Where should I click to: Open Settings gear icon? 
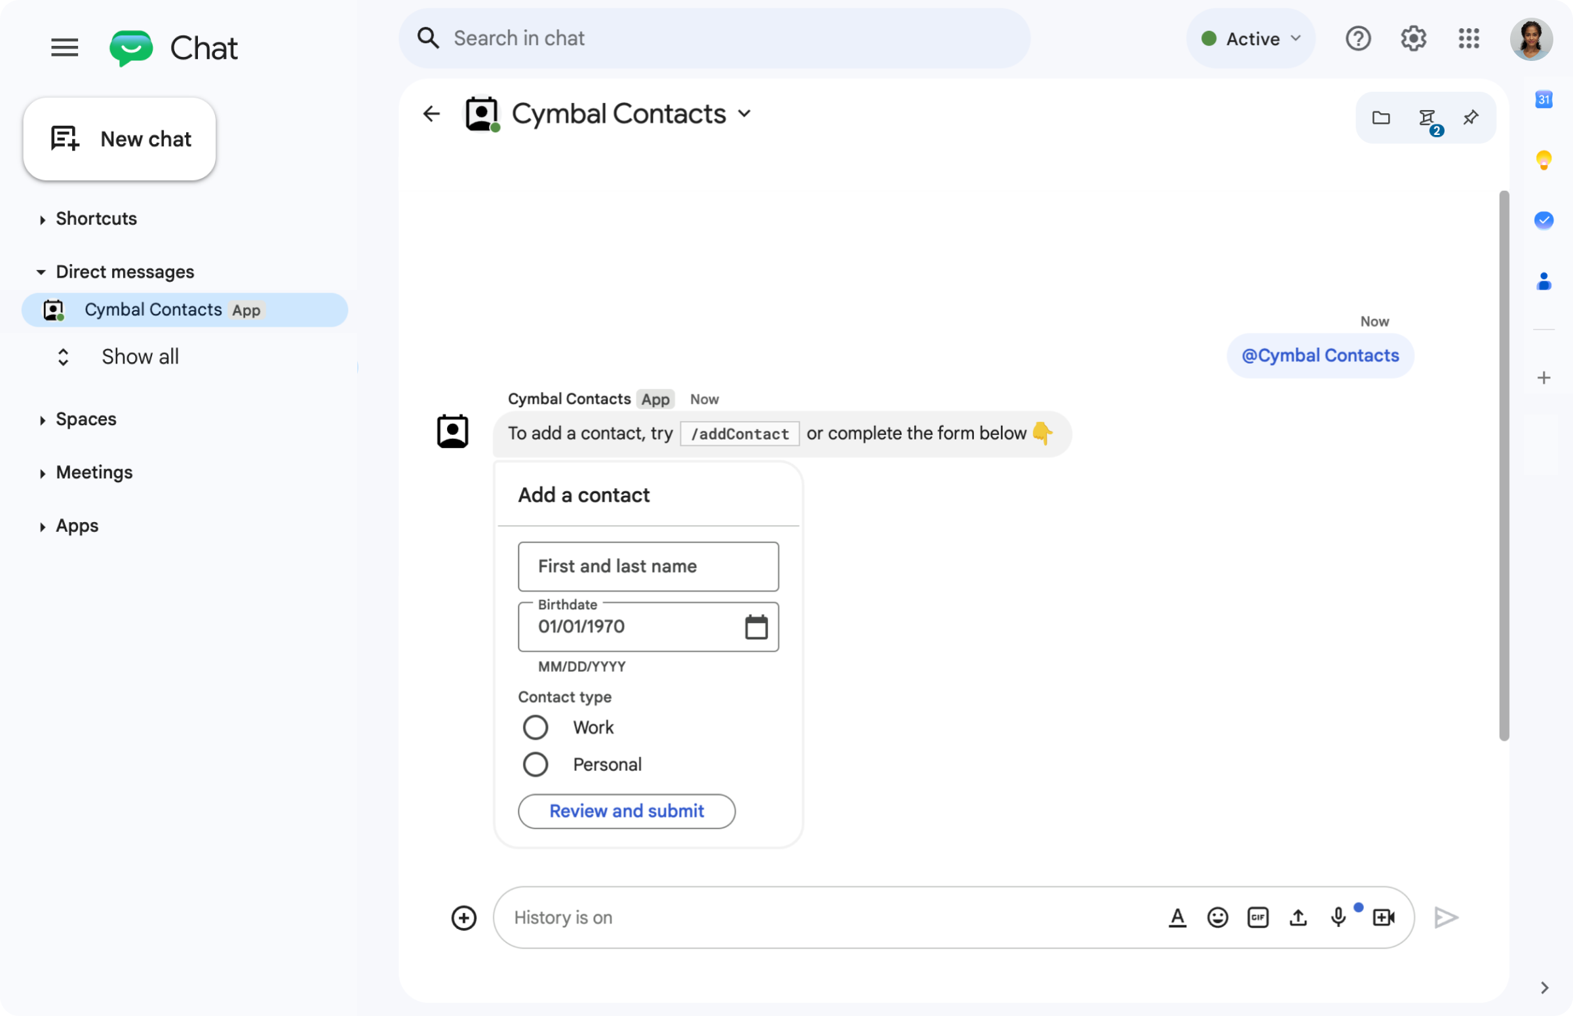1413,39
